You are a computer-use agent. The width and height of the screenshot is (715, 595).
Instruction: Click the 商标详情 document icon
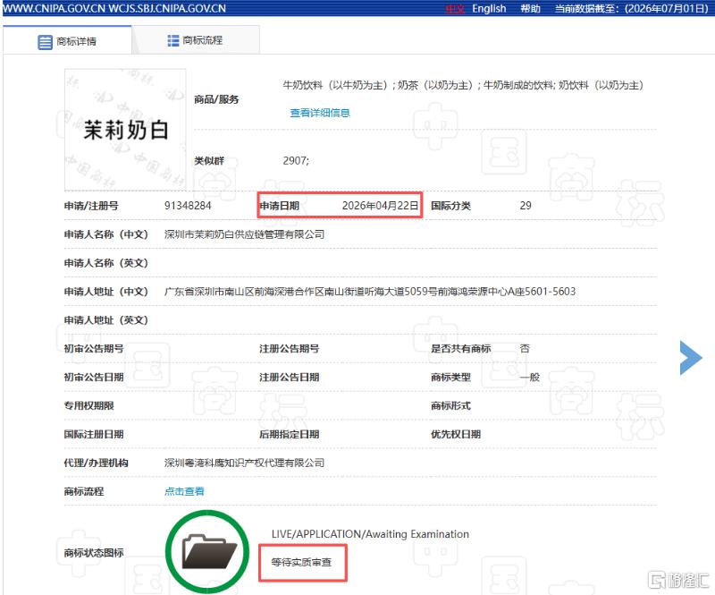[45, 42]
